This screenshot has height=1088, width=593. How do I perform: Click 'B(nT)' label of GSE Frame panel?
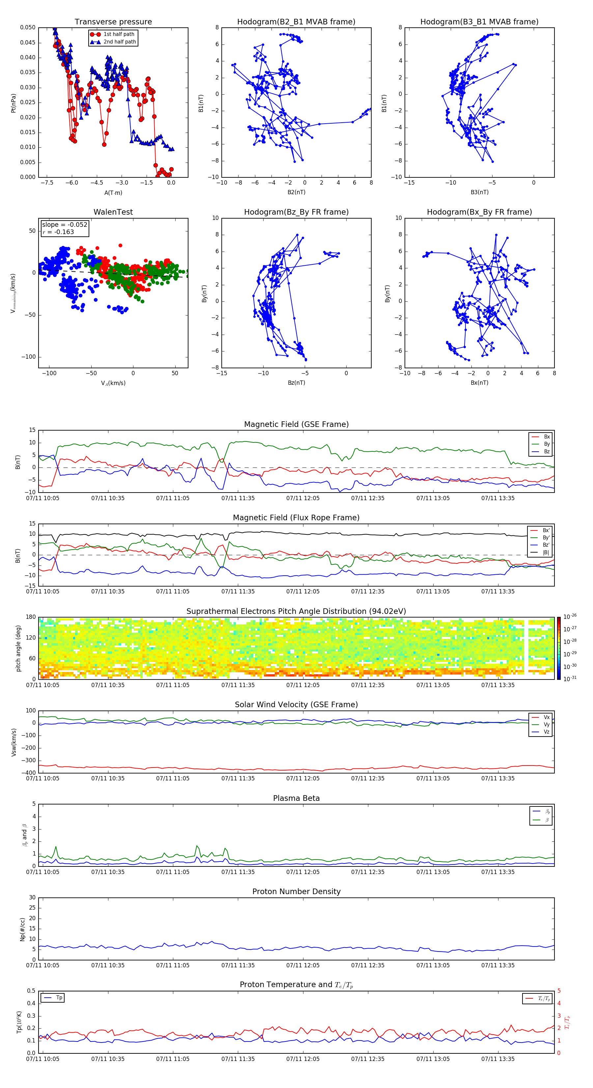18,462
